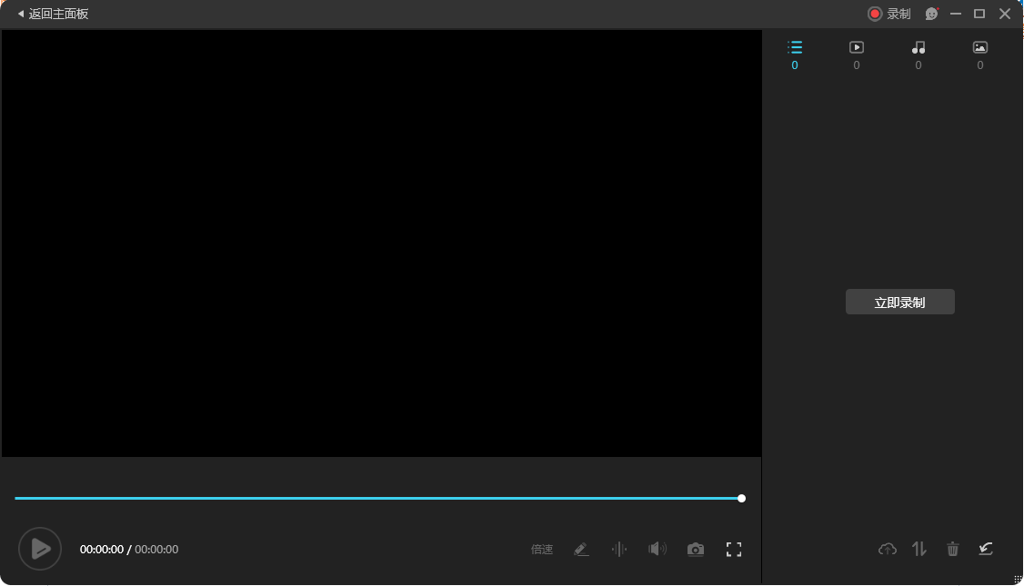Open the 倍速 playback speed option
The image size is (1024, 586).
[542, 550]
